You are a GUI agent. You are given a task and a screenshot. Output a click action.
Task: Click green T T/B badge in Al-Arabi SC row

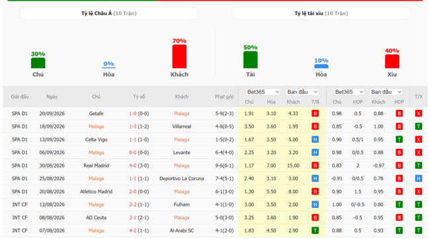(x=315, y=231)
